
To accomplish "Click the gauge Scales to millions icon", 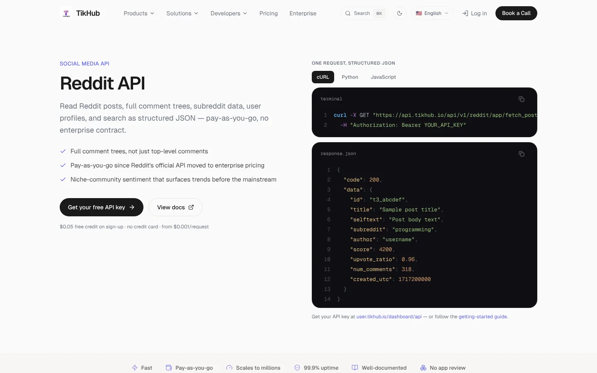I will click(229, 368).
